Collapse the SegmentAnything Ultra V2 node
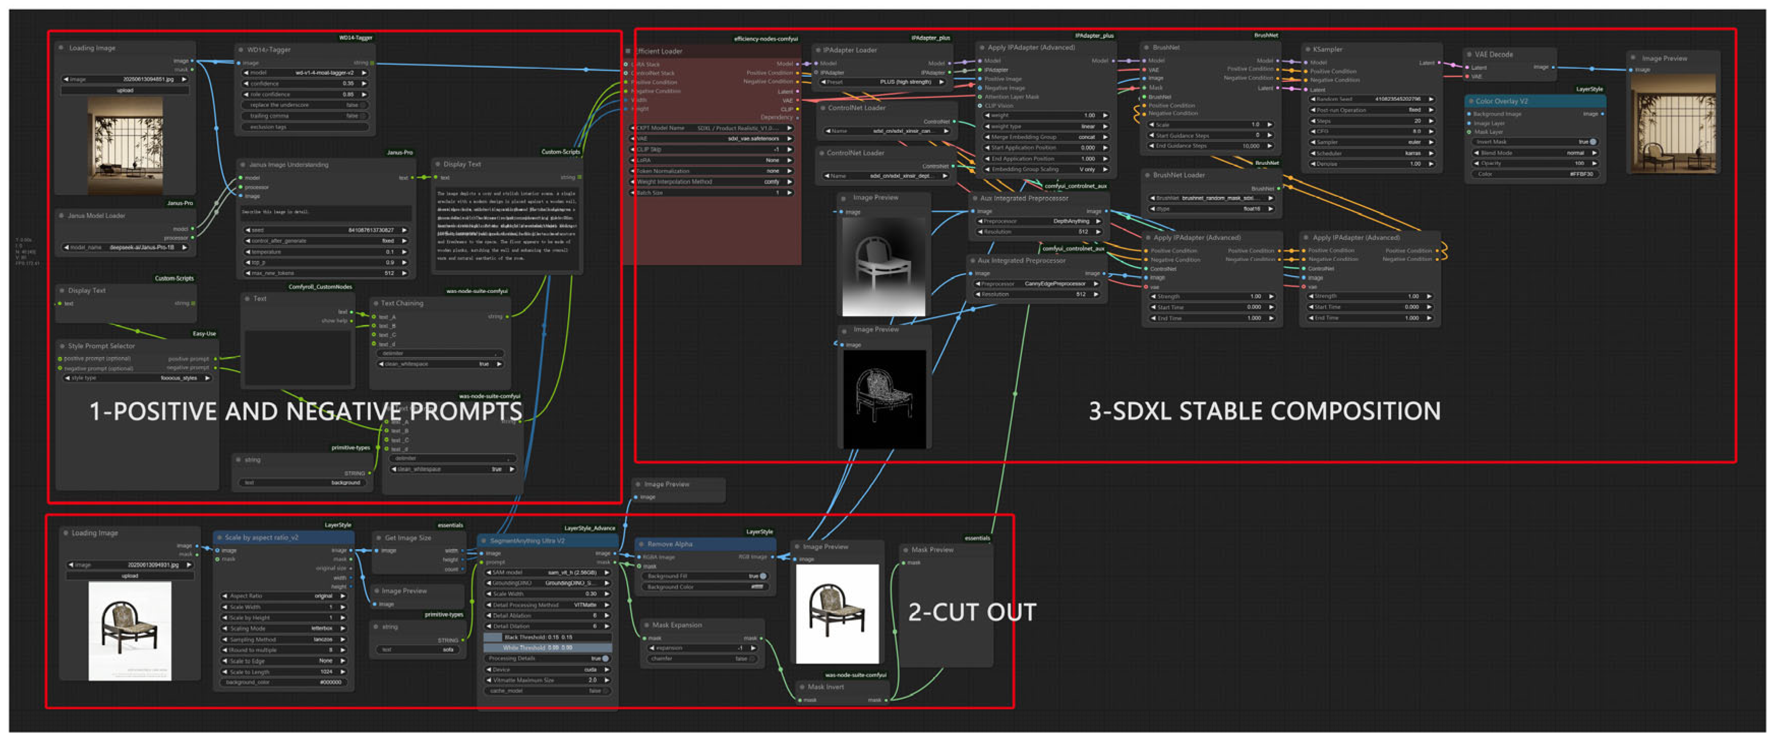1773x745 pixels. coord(484,541)
